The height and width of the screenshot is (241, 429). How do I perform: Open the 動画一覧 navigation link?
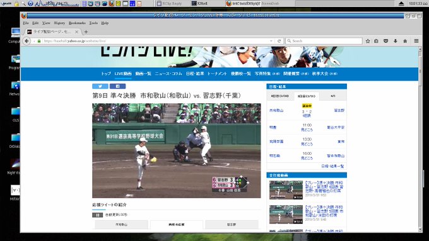tap(143, 74)
